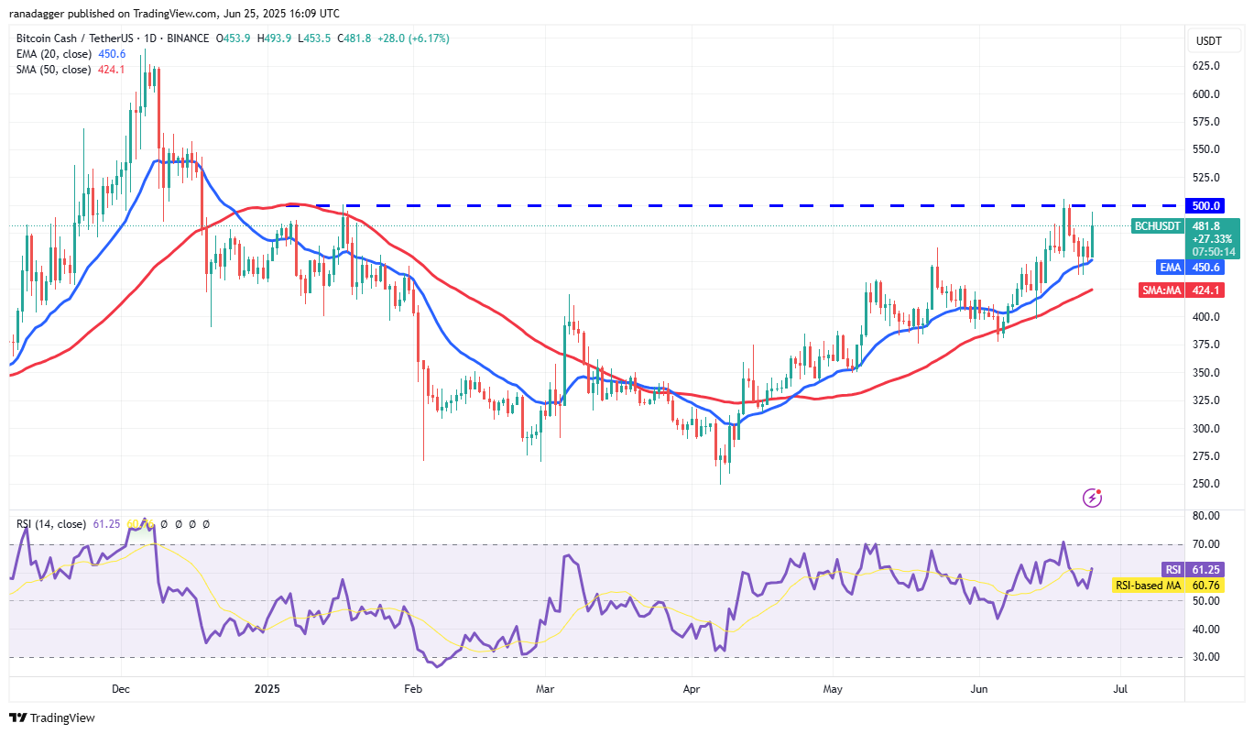Select the SMA (50, close) indicator legend
Screen dimensions: 1254x734
pos(52,70)
